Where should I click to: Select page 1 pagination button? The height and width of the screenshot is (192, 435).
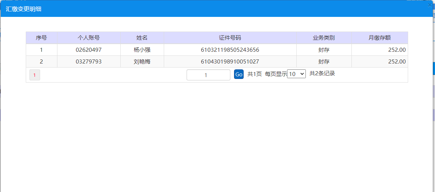click(35, 75)
